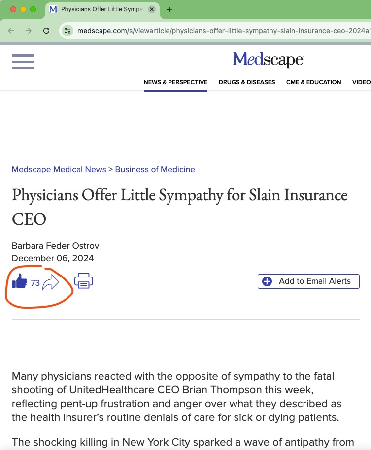Screen dimensions: 371x450
Task: Open the News & Perspective tab
Action: (175, 82)
